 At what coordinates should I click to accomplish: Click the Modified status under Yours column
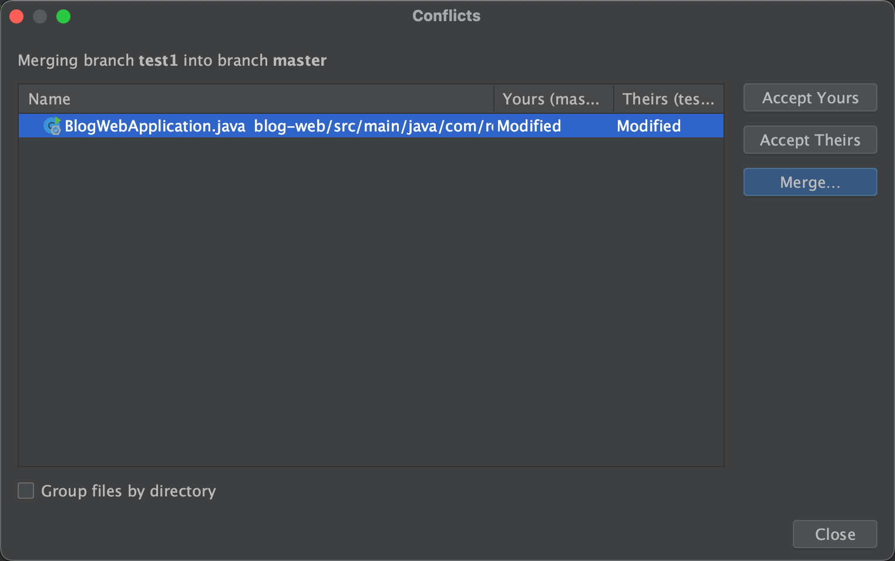[529, 126]
